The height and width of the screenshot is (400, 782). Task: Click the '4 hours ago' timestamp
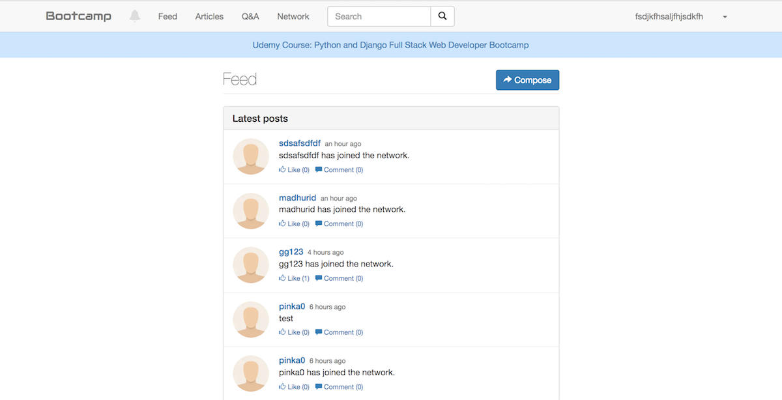tap(325, 252)
